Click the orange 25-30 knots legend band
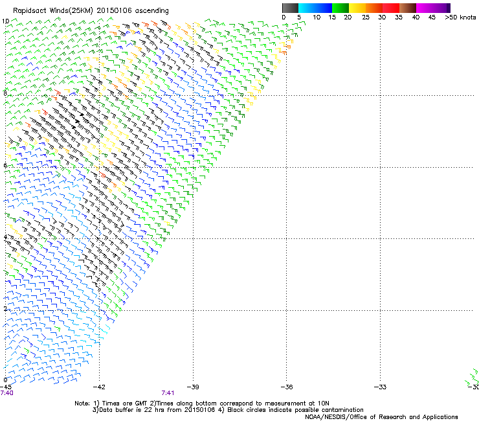 (x=374, y=8)
